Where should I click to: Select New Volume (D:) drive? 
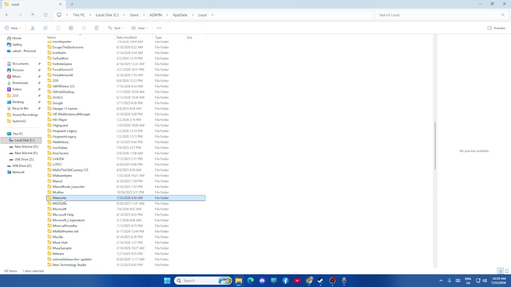tap(26, 147)
